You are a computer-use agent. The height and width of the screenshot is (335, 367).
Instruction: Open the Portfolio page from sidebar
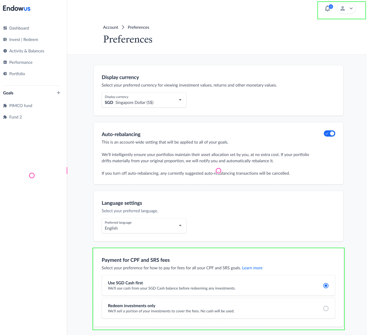pyautogui.click(x=17, y=74)
